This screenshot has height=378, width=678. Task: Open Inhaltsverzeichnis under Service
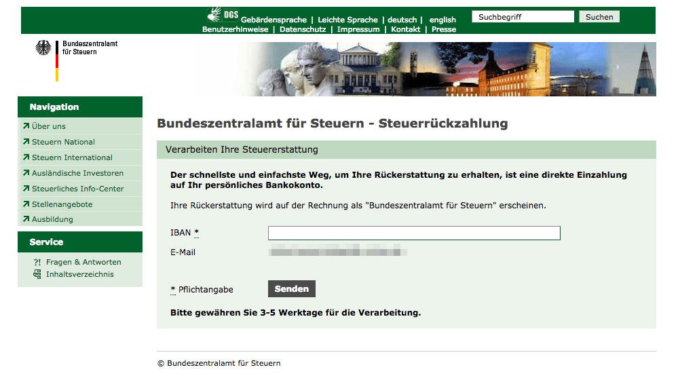(80, 274)
